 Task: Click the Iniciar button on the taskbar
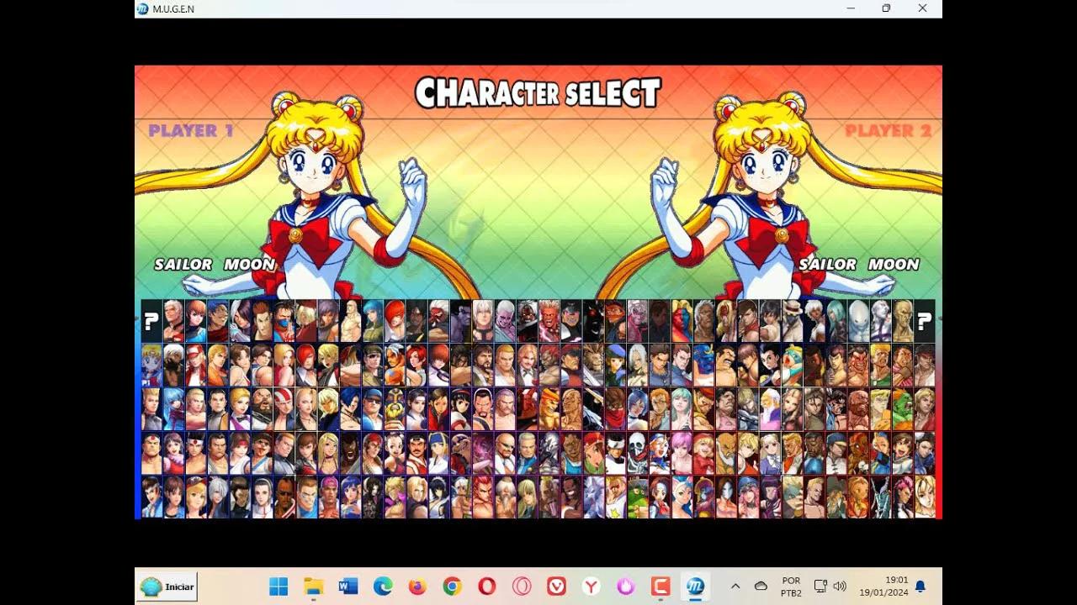[166, 586]
